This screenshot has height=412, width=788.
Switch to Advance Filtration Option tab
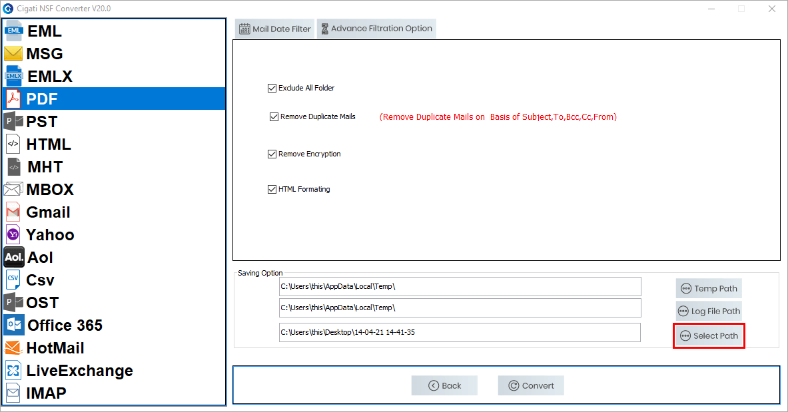point(376,29)
